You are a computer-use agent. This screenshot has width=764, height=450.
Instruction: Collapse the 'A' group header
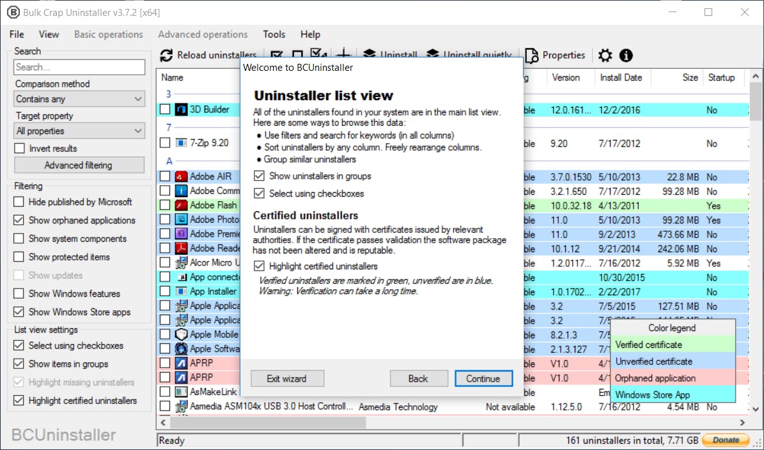click(x=169, y=161)
